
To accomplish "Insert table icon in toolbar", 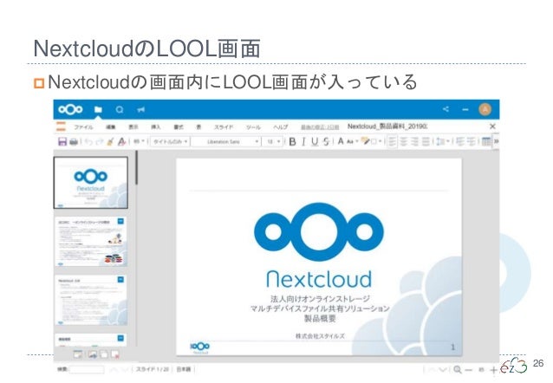I will click(486, 141).
